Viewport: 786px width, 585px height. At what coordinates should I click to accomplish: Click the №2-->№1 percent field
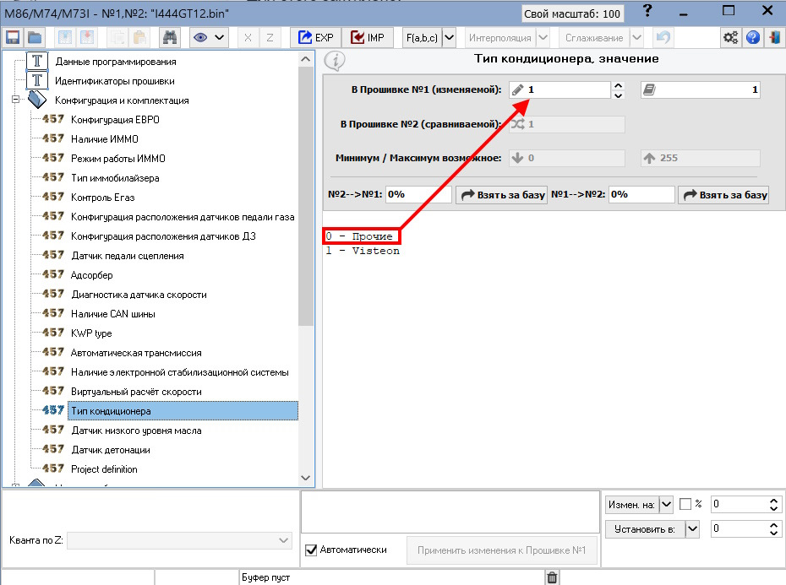(x=418, y=194)
